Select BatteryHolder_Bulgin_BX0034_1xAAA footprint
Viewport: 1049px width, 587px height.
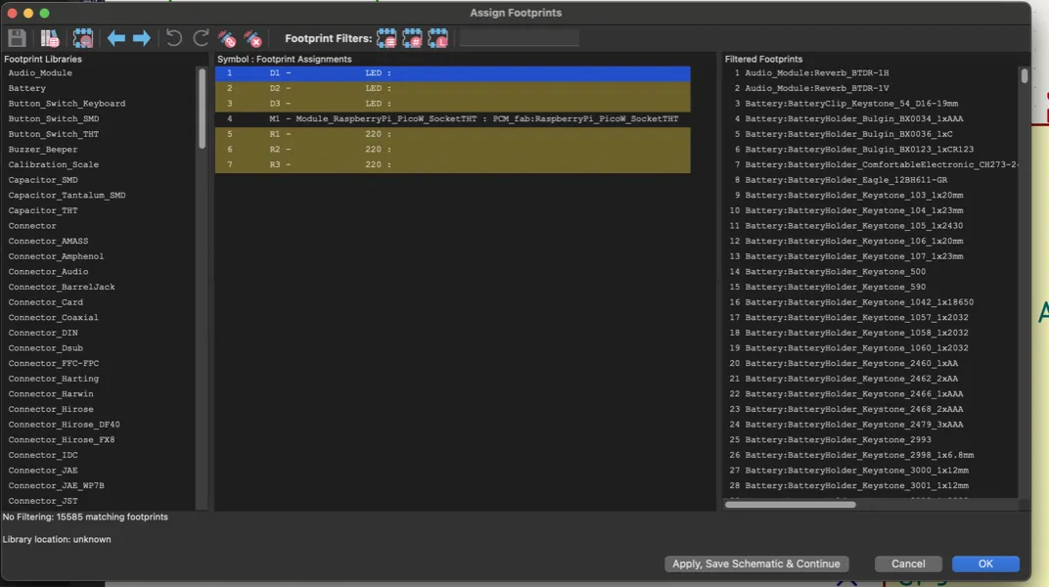click(x=854, y=119)
